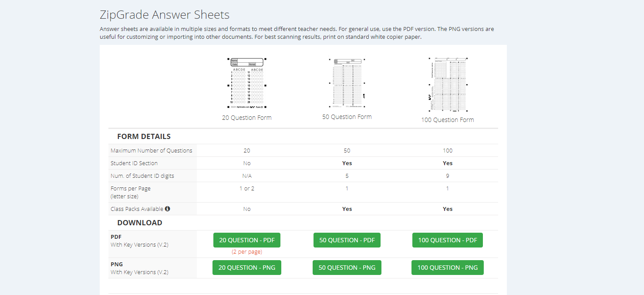Download the 50 QUESTION - PDF
Image resolution: width=644 pixels, height=295 pixels.
[x=347, y=240]
